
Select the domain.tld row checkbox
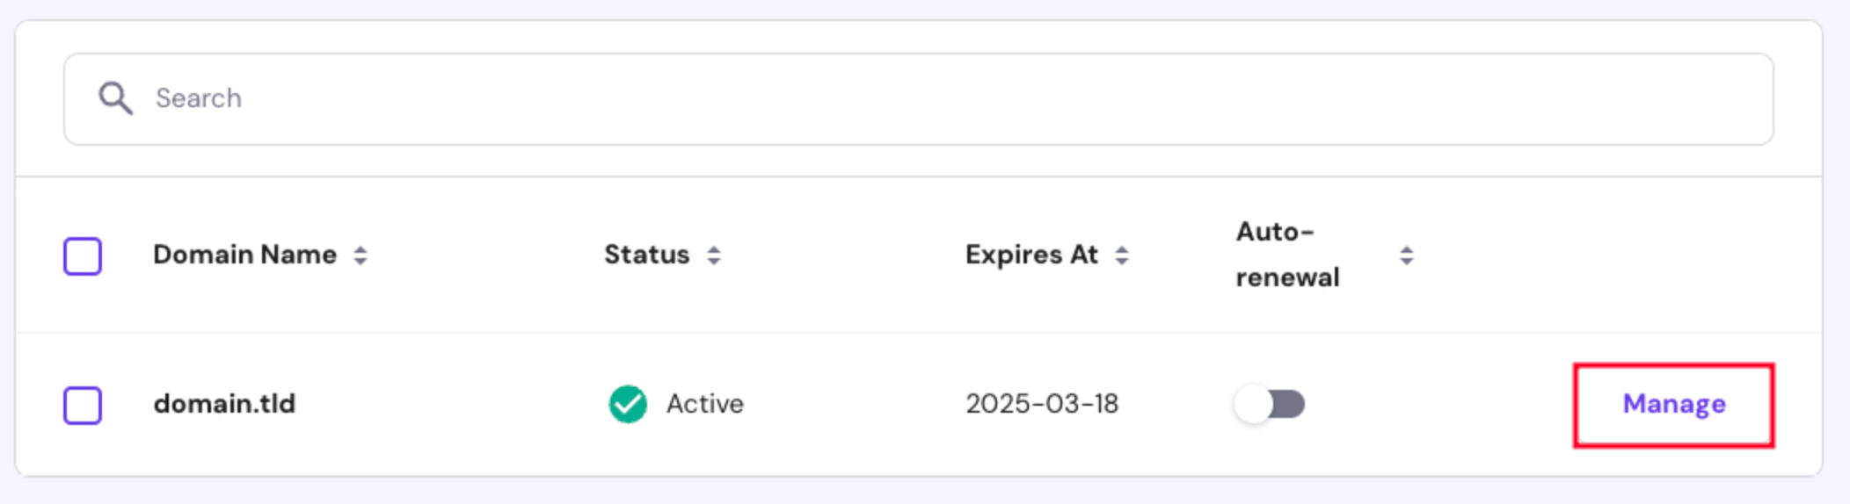pos(83,406)
